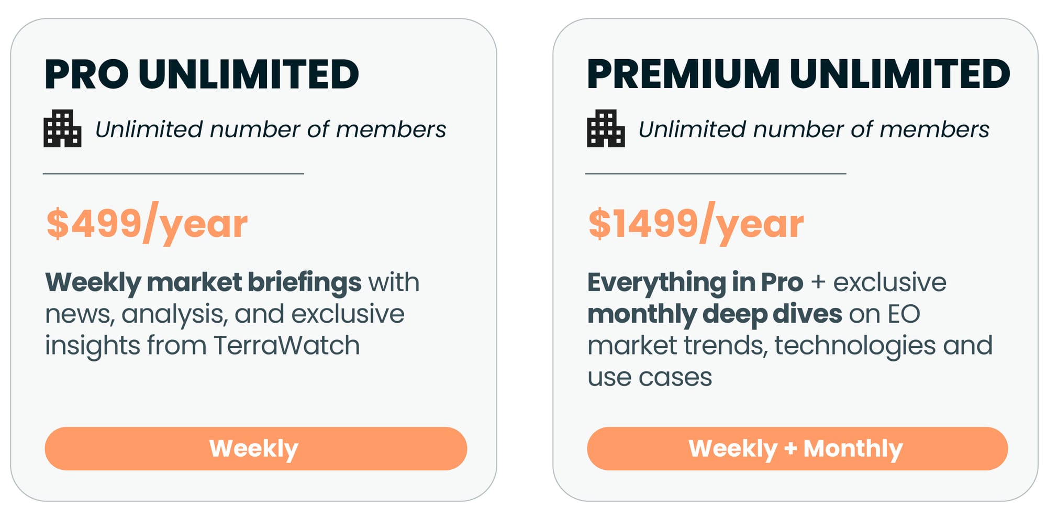Click 'news, analysis, and exclusive' line

(x=225, y=314)
